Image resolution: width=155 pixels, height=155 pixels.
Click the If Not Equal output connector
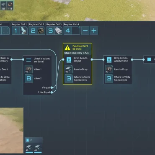(52, 92)
